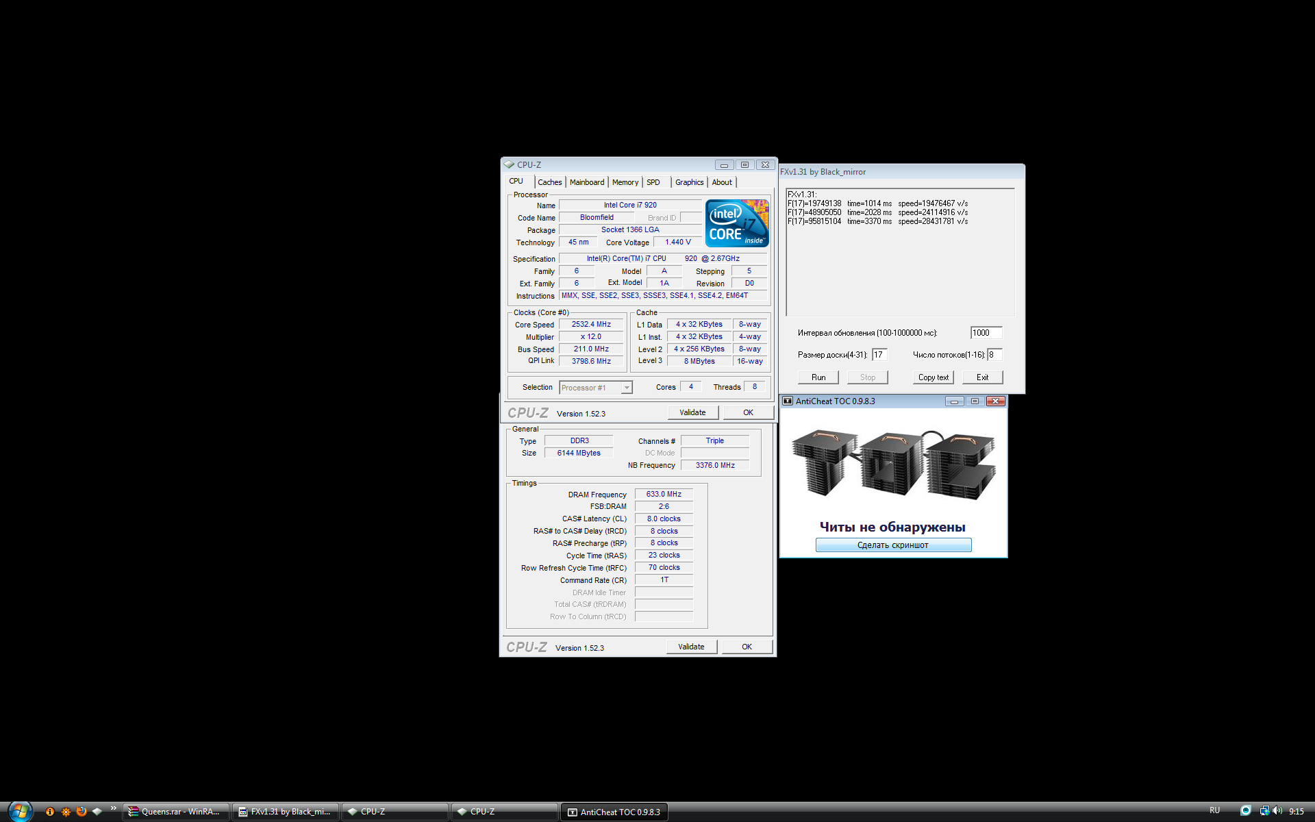Screen dimensions: 1315x822
Task: Click the Channels value Triple
Action: click(x=715, y=441)
